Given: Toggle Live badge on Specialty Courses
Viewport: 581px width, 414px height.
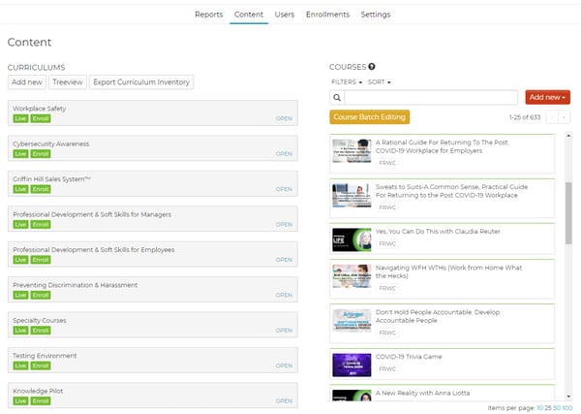Looking at the screenshot, I should point(19,331).
